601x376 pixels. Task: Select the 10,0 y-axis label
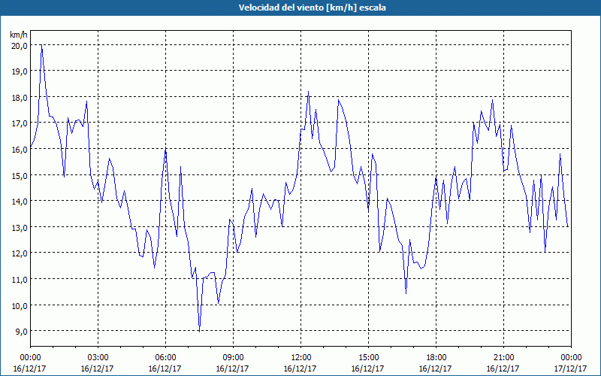click(20, 306)
